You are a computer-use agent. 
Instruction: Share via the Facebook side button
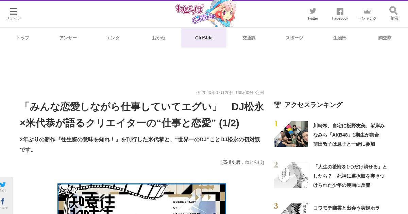3,204
